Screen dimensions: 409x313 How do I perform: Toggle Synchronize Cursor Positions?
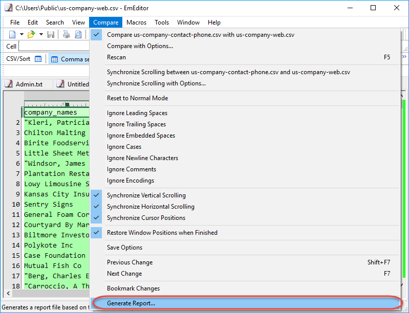(245, 217)
